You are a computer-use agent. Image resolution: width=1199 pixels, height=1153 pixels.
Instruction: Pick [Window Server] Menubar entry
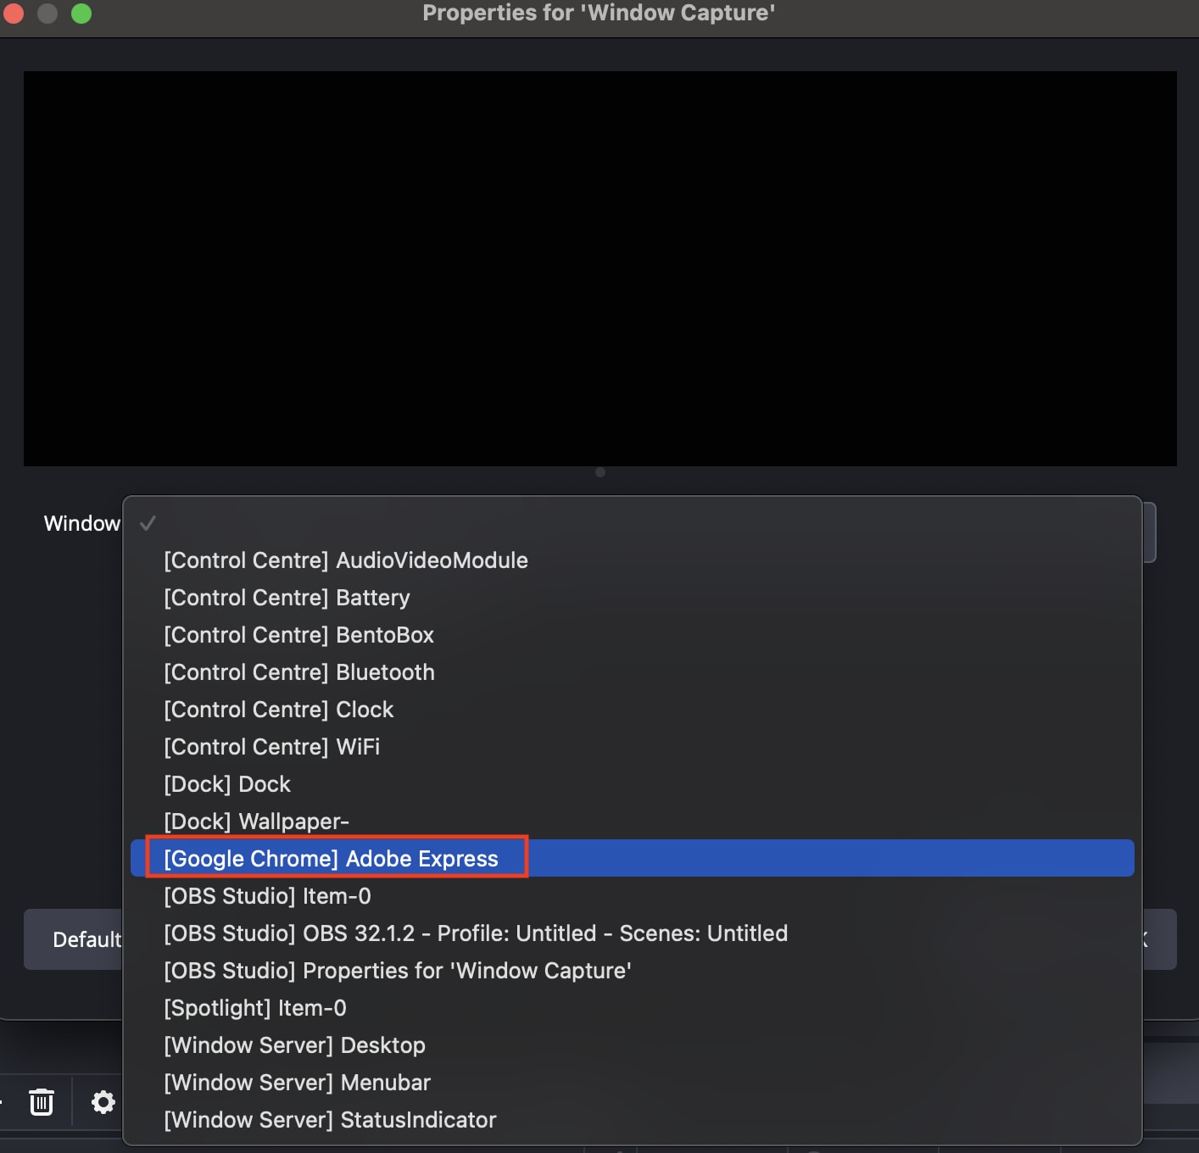(633, 1083)
